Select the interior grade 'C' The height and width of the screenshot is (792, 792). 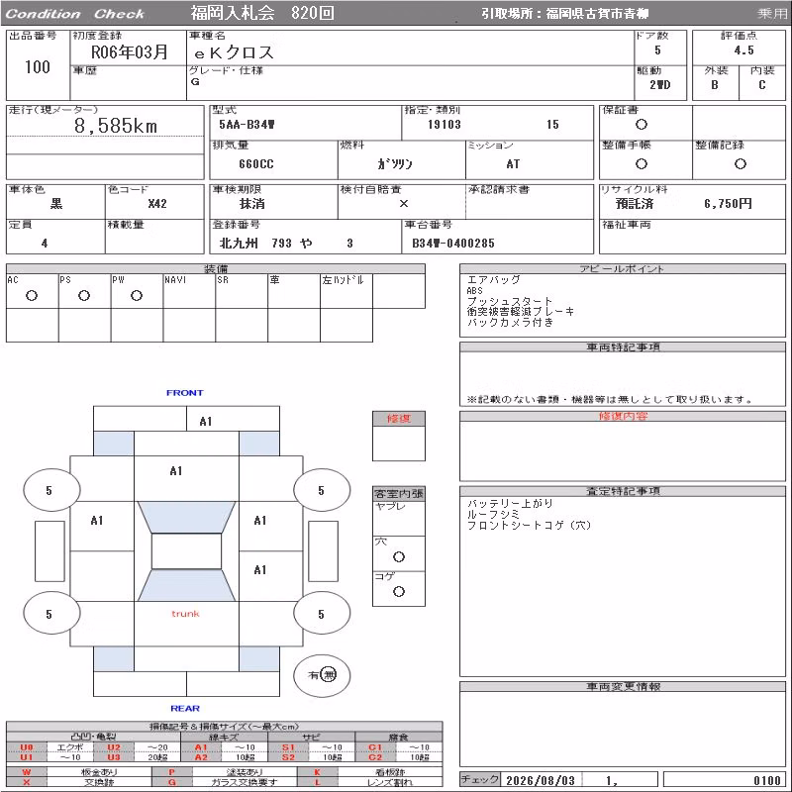(761, 85)
